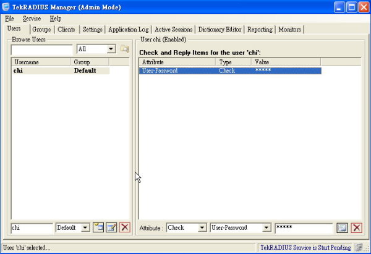Click the TekRADIUS service status icon
Viewport: 371px width, 254px height.
[x=359, y=248]
